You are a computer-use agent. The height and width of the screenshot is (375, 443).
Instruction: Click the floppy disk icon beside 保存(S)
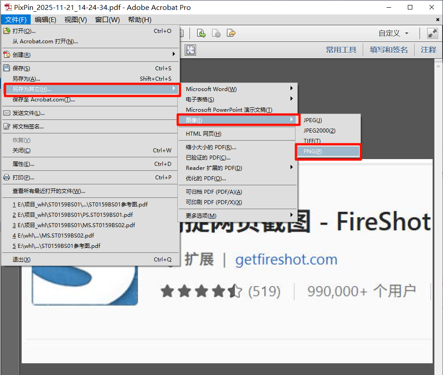(x=7, y=68)
